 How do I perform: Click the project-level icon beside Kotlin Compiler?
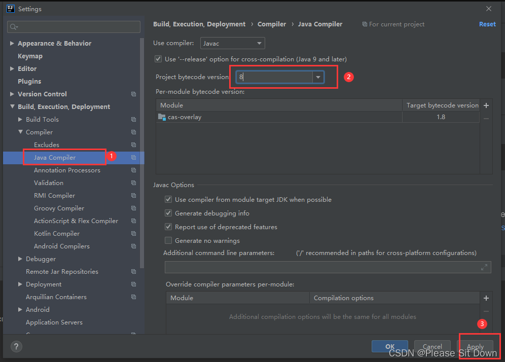pos(134,234)
